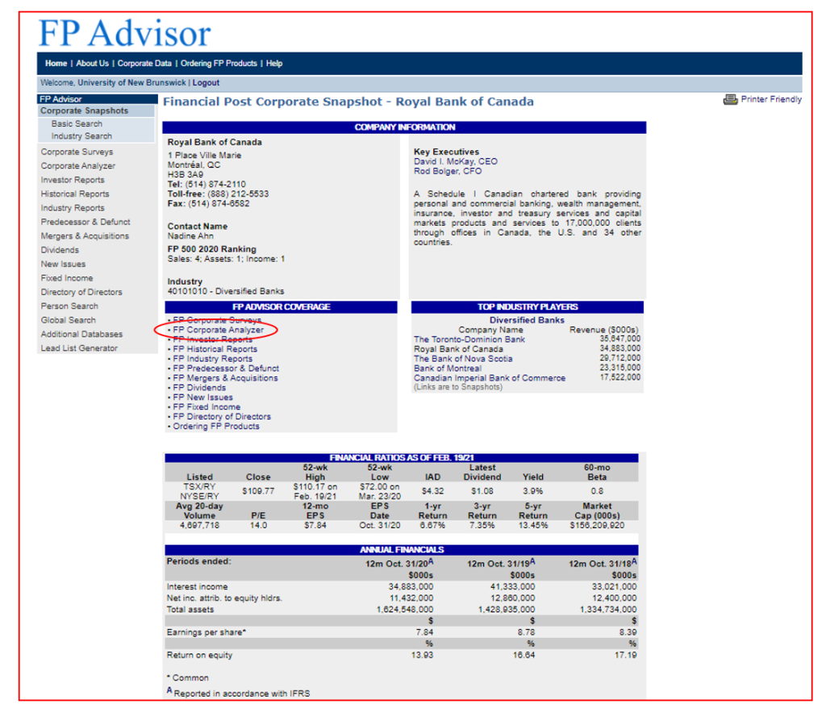This screenshot has height=704, width=826.
Task: Open FP Corporate Surveys coverage link
Action: (x=217, y=320)
